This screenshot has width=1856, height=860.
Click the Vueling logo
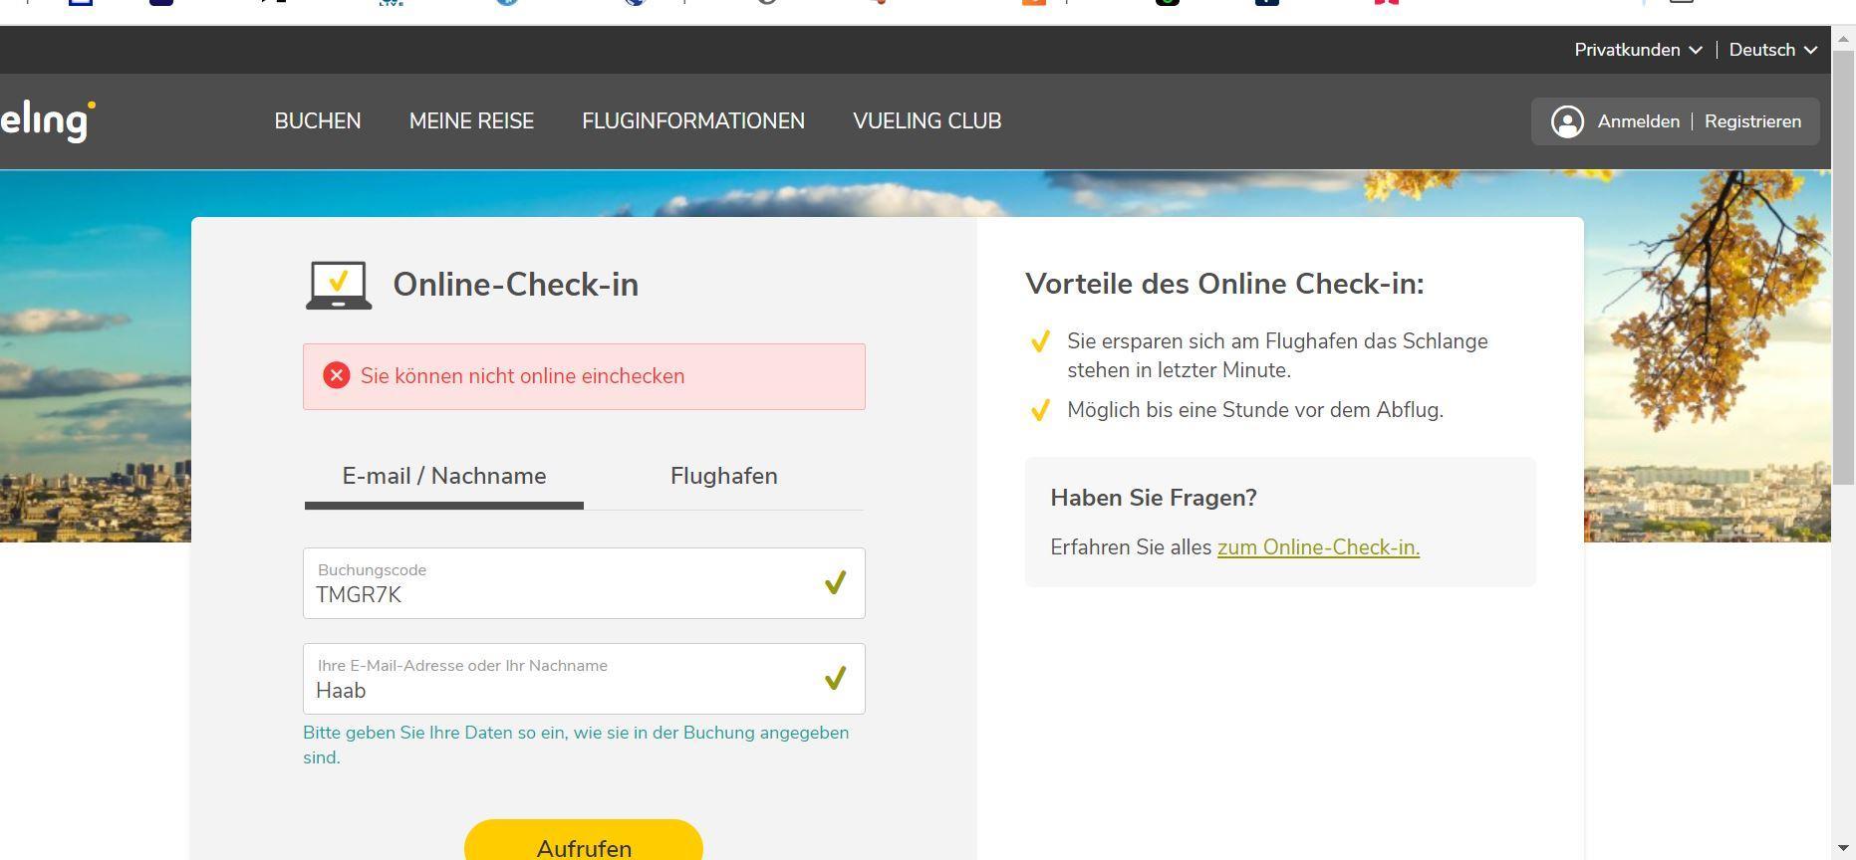point(47,121)
